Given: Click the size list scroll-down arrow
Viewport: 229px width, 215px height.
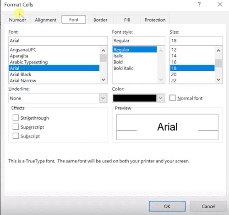Looking at the screenshot, I should click(x=218, y=79).
